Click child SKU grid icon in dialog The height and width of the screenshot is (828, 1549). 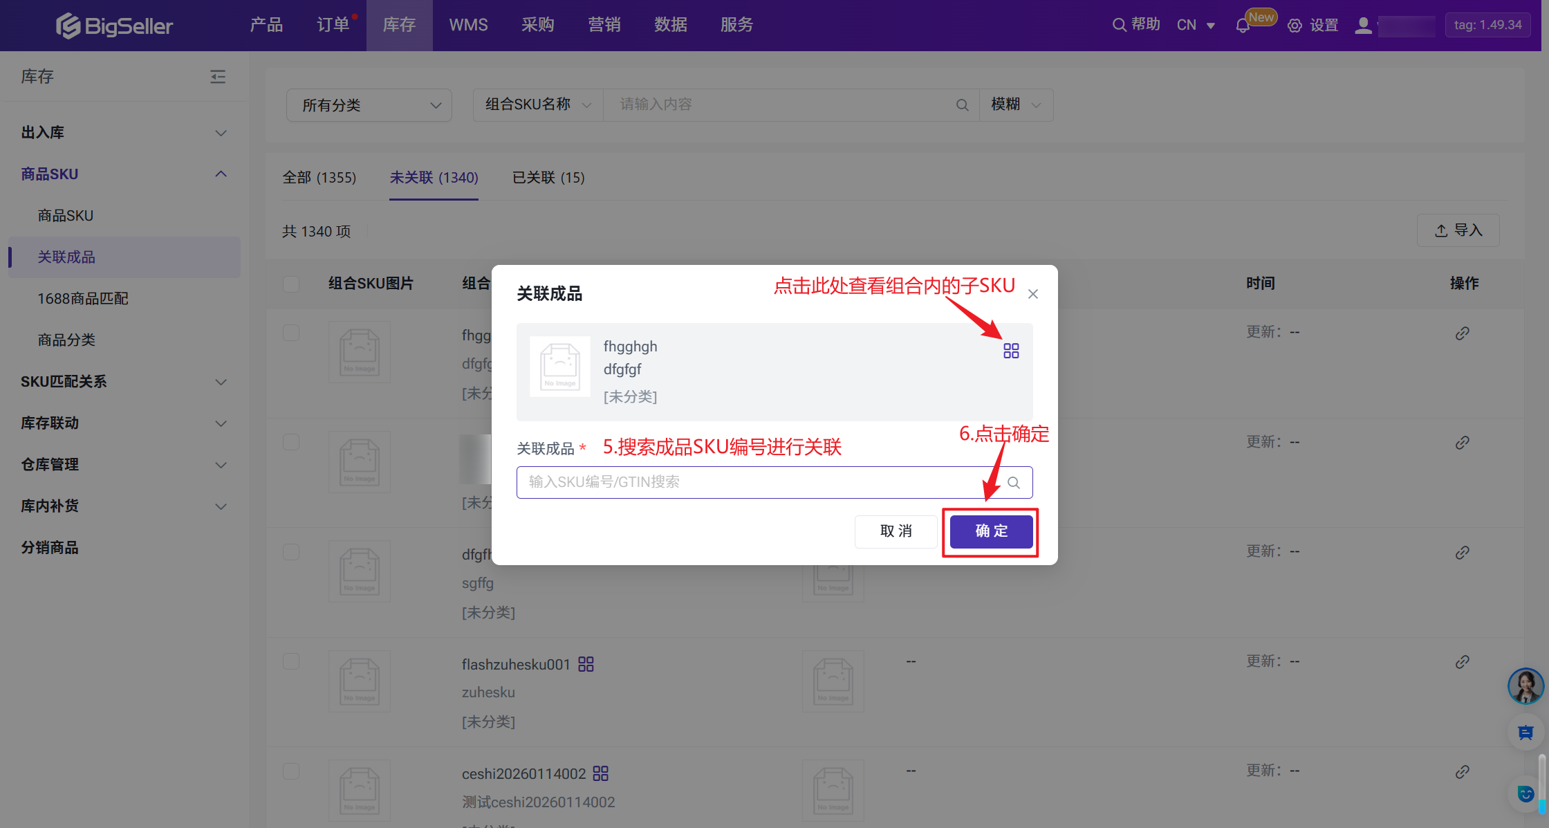[x=1011, y=351]
